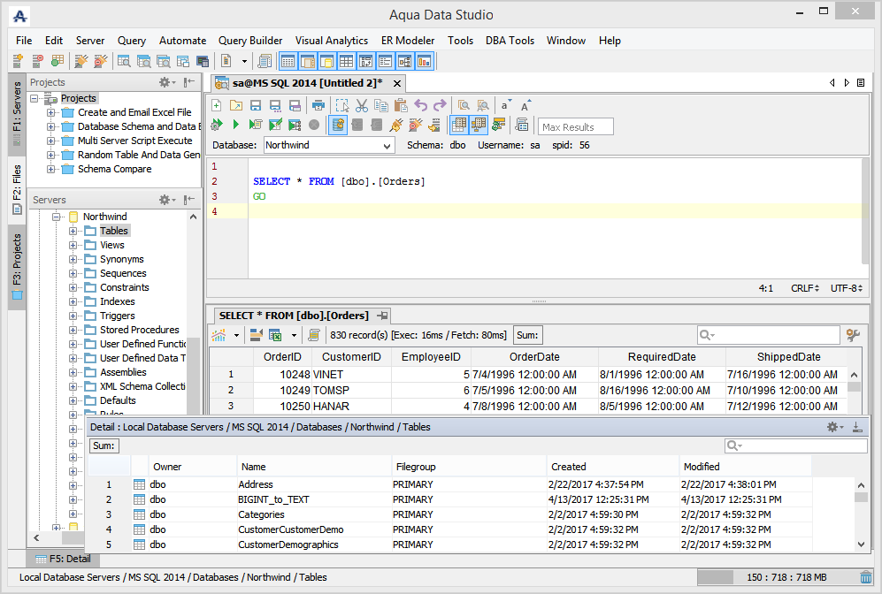Click the results settings wrench icon
The width and height of the screenshot is (882, 594).
click(853, 335)
